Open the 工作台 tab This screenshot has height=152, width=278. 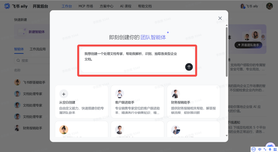[67, 6]
